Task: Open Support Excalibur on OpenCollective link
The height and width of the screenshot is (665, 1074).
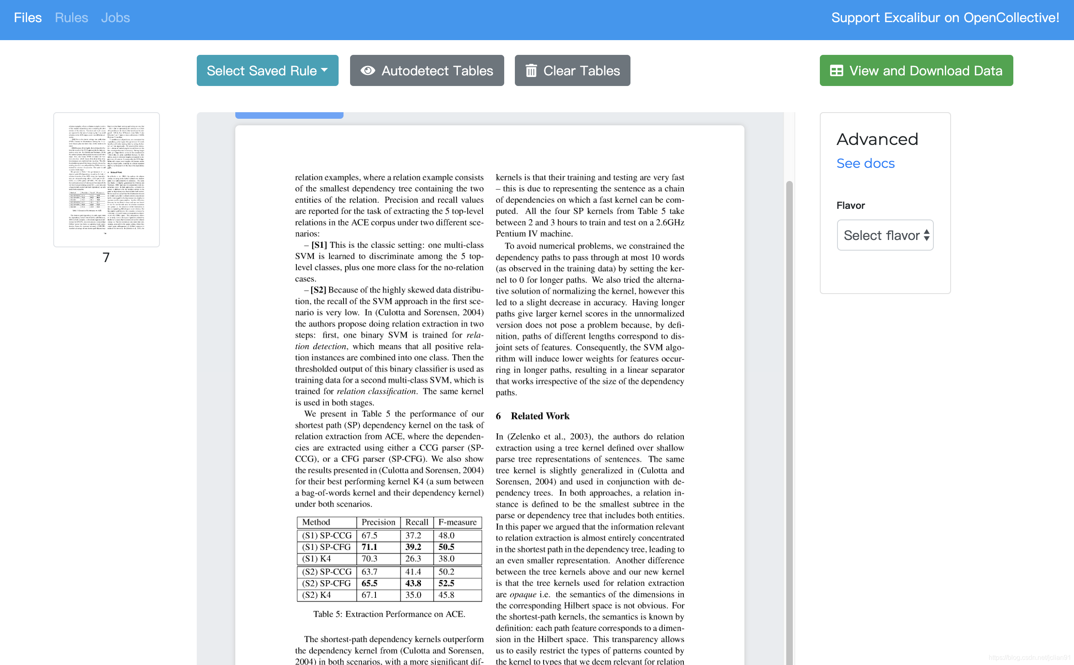Action: coord(945,18)
